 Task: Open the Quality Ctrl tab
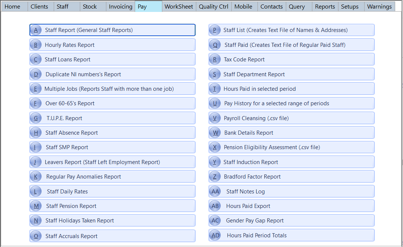[213, 6]
